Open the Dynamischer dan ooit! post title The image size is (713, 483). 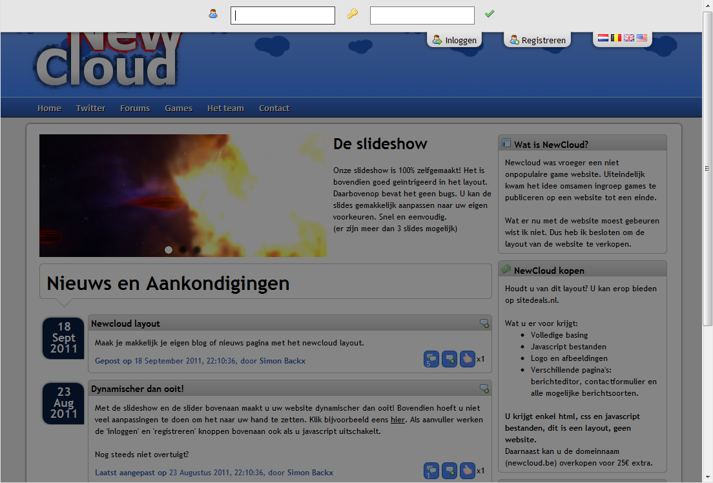point(138,389)
